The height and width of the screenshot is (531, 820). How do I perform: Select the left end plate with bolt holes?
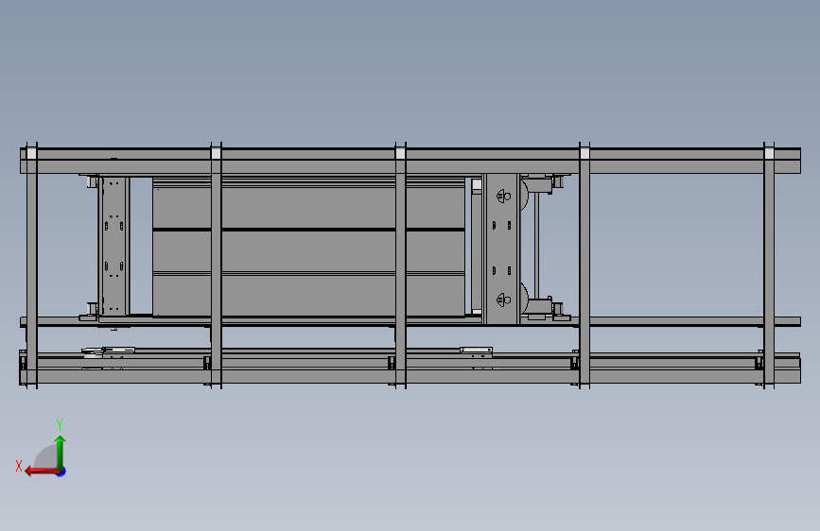point(113,247)
